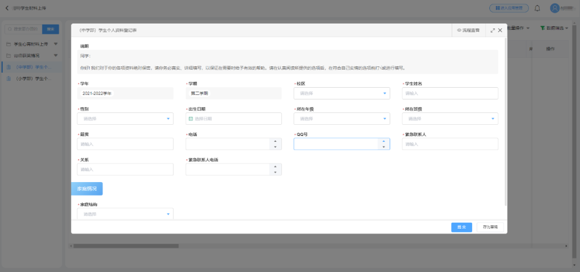Click the 关系 input field
Screen dimensions: 580x272
click(x=125, y=170)
